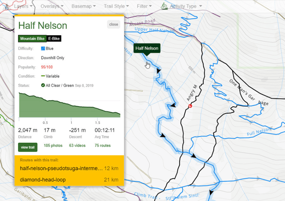Open the Filter menu

(145, 6)
